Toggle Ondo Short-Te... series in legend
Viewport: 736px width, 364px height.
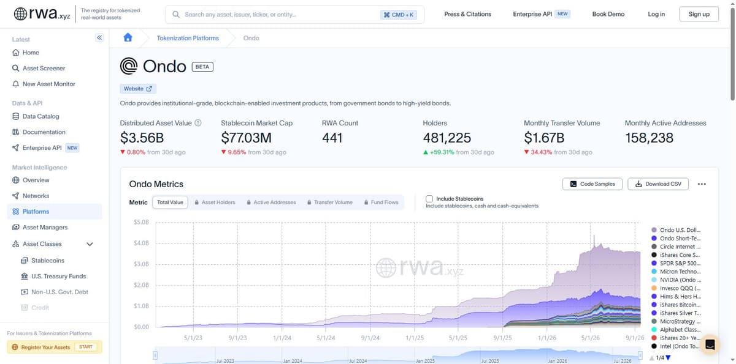(x=675, y=238)
